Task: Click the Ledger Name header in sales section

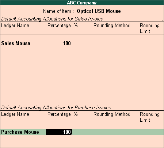Action: click(x=15, y=26)
